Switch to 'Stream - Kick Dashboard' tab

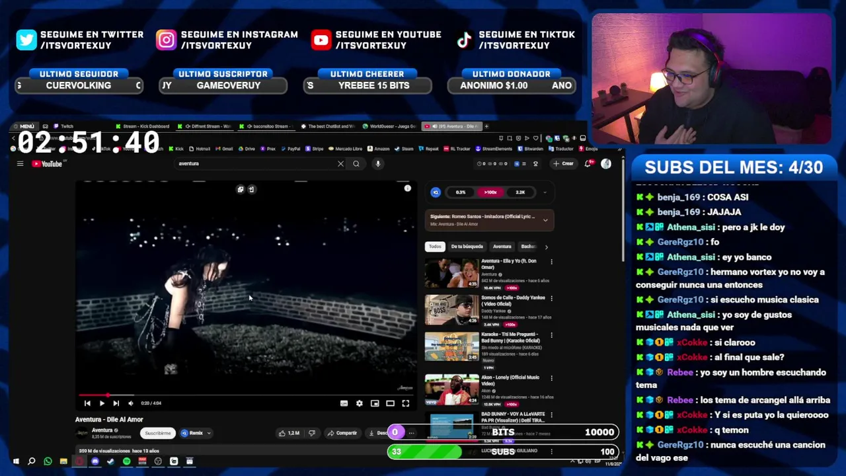(142, 126)
